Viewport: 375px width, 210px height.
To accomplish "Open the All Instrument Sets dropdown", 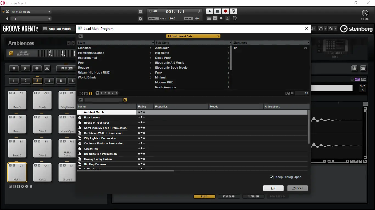I will 193,36.
